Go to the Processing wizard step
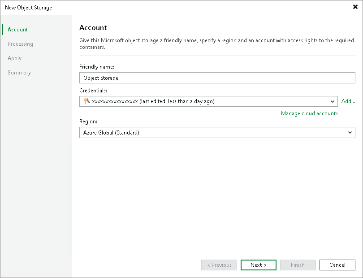The image size is (363, 278). click(20, 44)
